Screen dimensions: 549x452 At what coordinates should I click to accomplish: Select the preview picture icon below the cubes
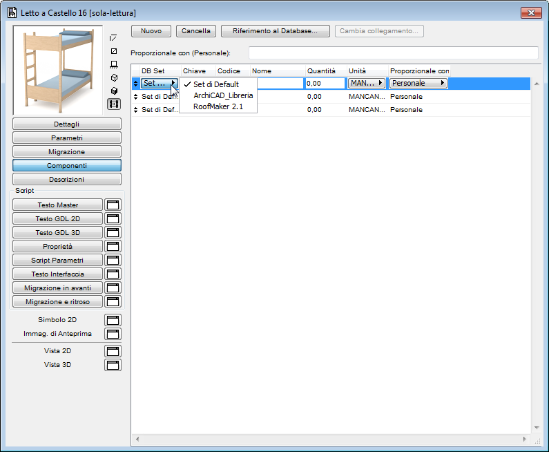point(114,104)
